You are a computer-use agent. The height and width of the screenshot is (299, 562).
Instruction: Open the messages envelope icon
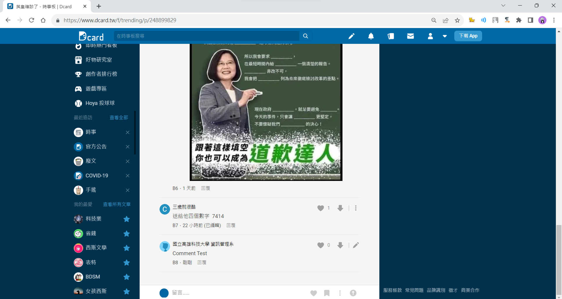pyautogui.click(x=410, y=36)
